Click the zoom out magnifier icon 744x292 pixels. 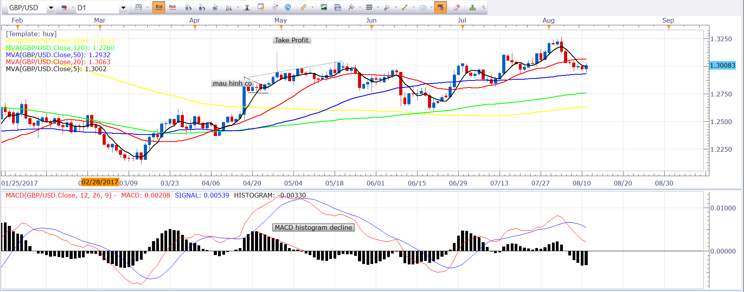click(x=202, y=7)
